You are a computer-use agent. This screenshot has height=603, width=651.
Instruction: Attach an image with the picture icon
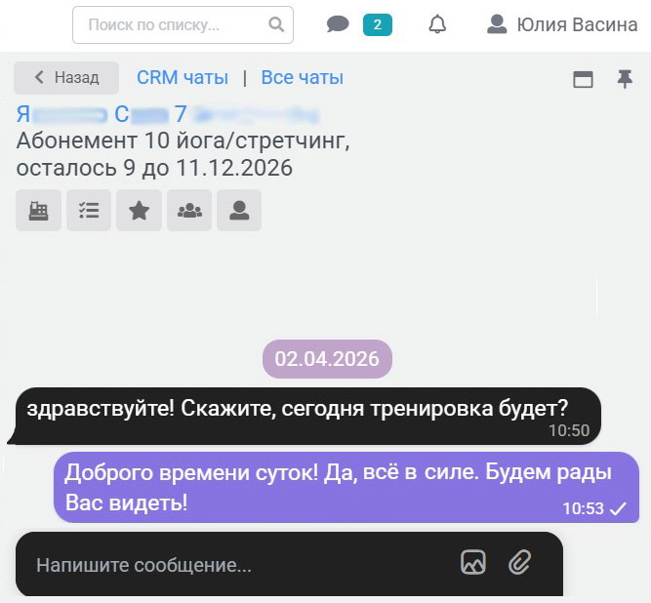click(473, 562)
